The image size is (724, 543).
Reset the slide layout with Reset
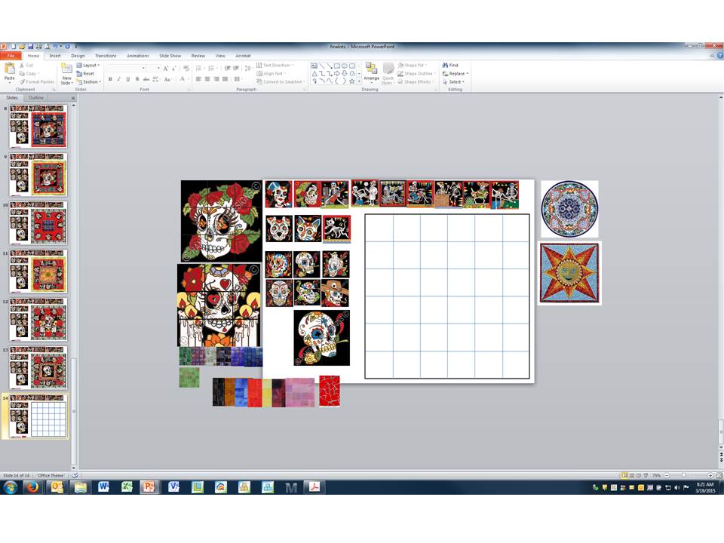85,73
